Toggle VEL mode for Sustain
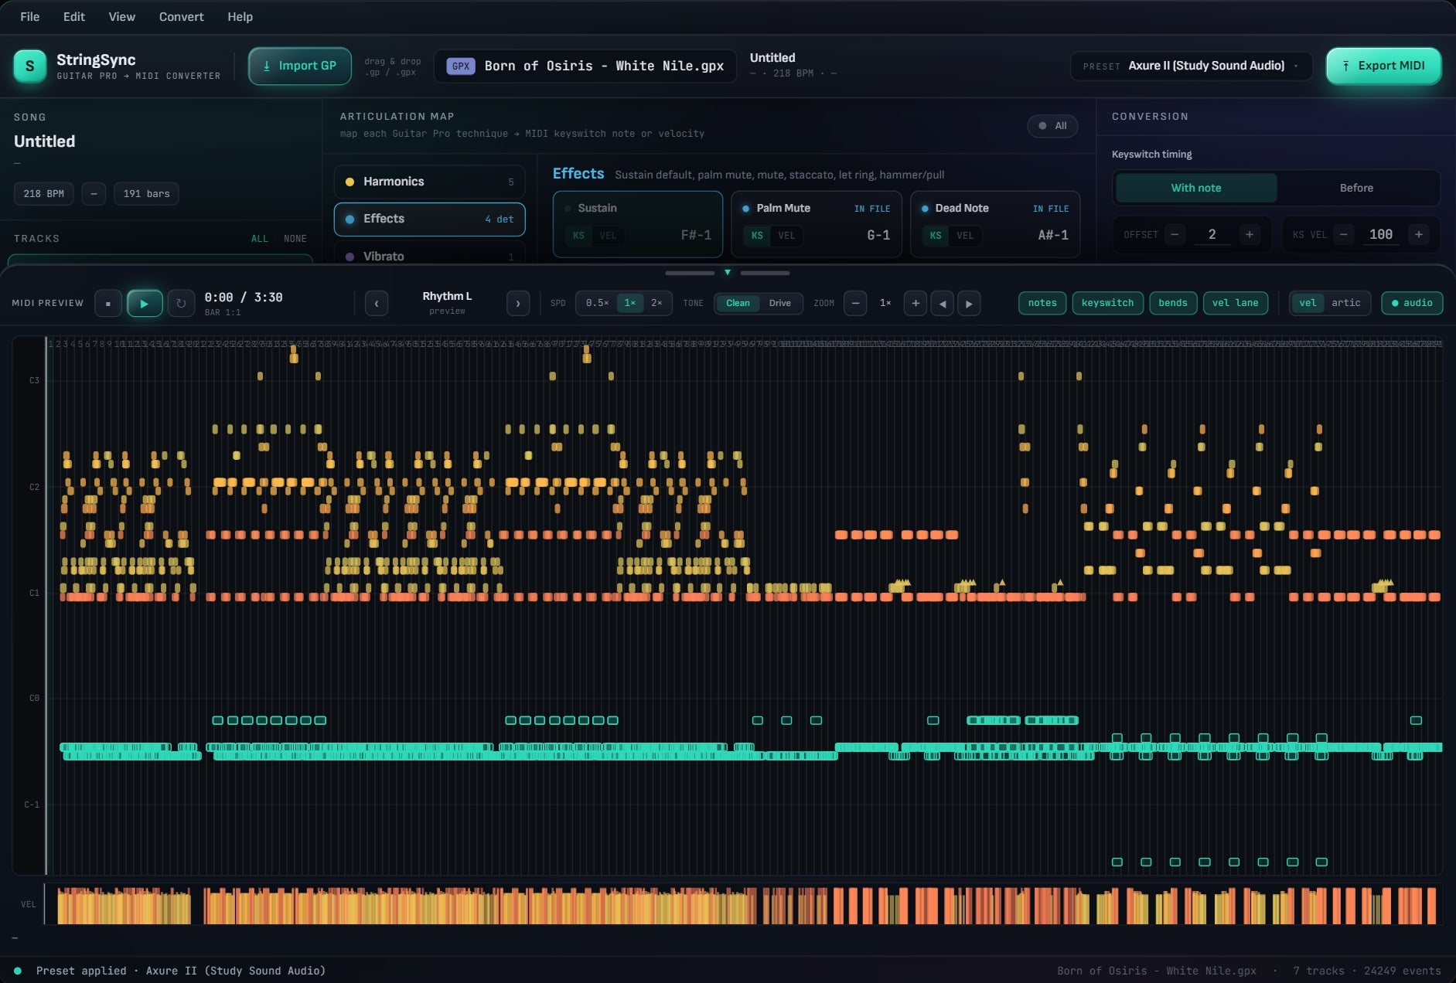The image size is (1456, 983). click(x=609, y=236)
